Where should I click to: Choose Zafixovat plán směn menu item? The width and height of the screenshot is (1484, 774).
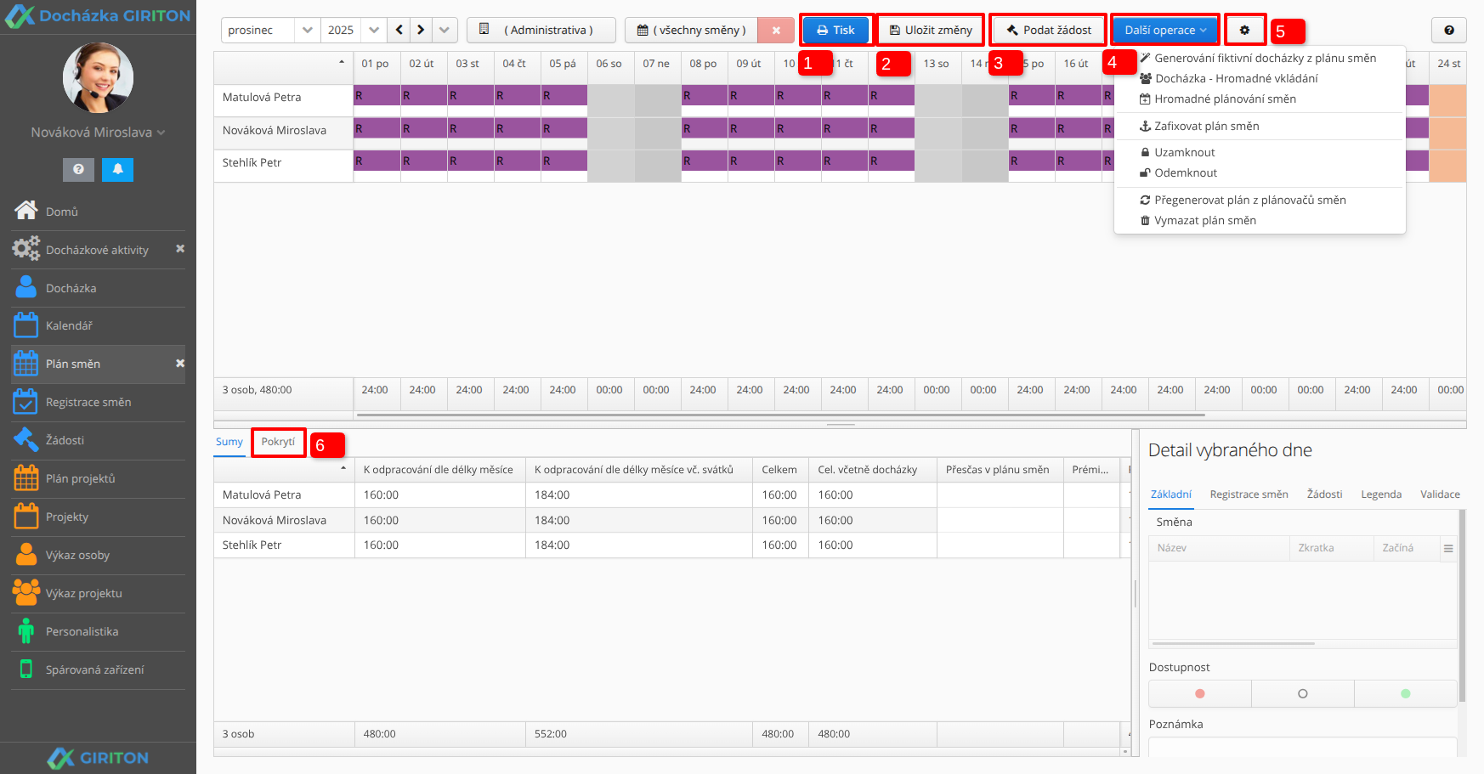pyautogui.click(x=1206, y=126)
